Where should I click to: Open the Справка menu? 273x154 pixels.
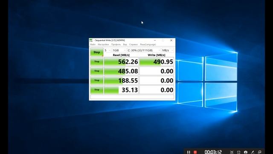[x=134, y=44]
